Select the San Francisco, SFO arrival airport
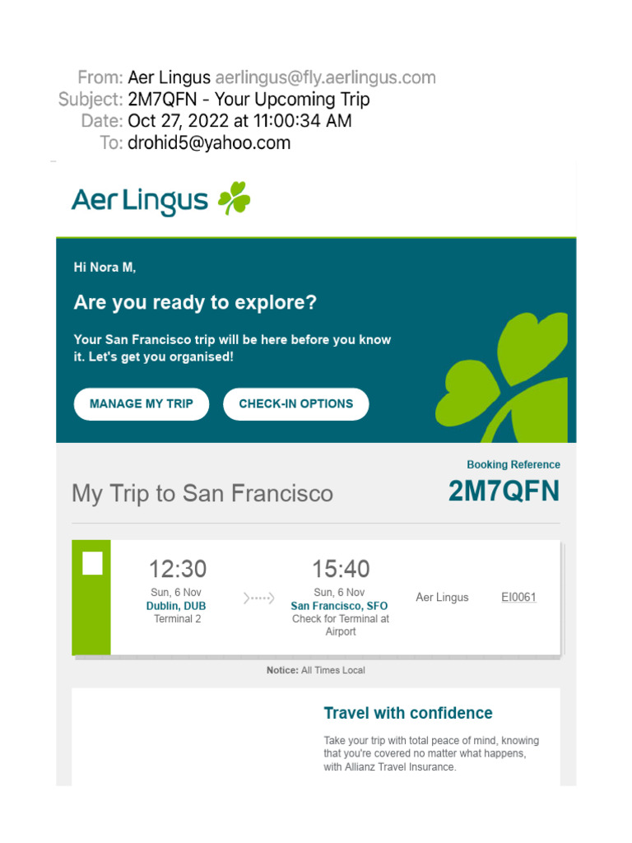This screenshot has height=843, width=632. pyautogui.click(x=339, y=606)
